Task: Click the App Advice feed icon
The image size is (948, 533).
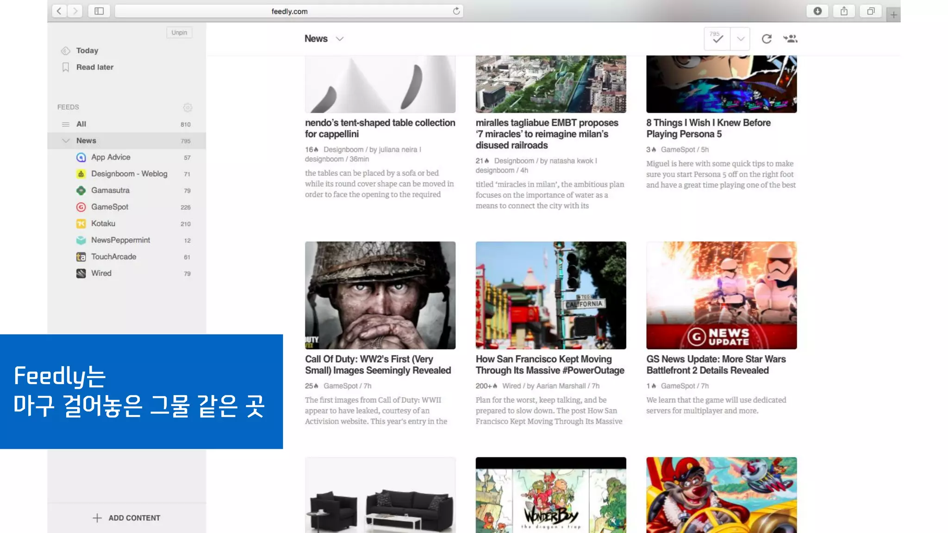Action: [81, 157]
